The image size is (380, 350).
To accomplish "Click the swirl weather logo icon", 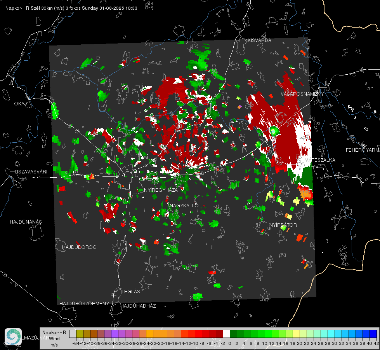I will [13, 337].
